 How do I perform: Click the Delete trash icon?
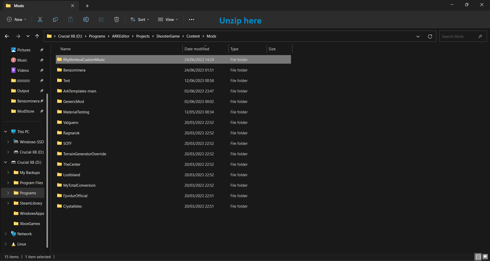pos(117,19)
